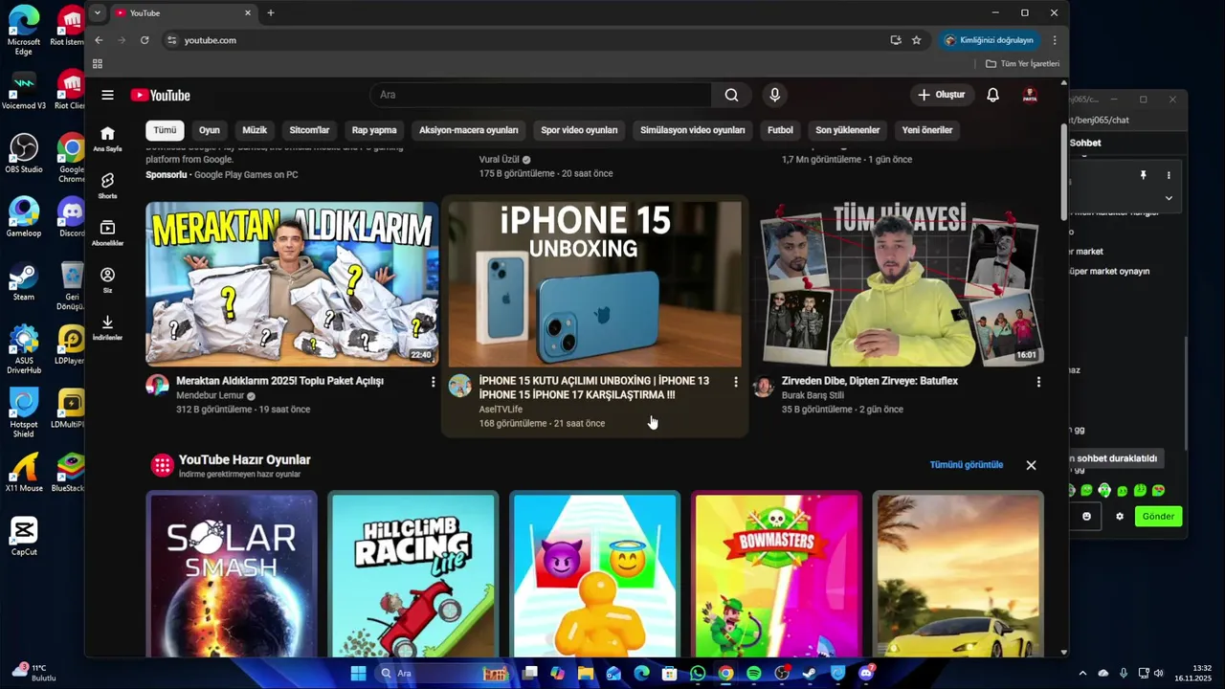Click the YouTube logo
Viewport: 1225px width, 689px height.
[x=161, y=95]
